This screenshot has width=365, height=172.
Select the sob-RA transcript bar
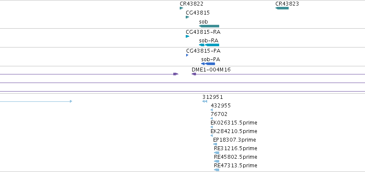pos(209,45)
